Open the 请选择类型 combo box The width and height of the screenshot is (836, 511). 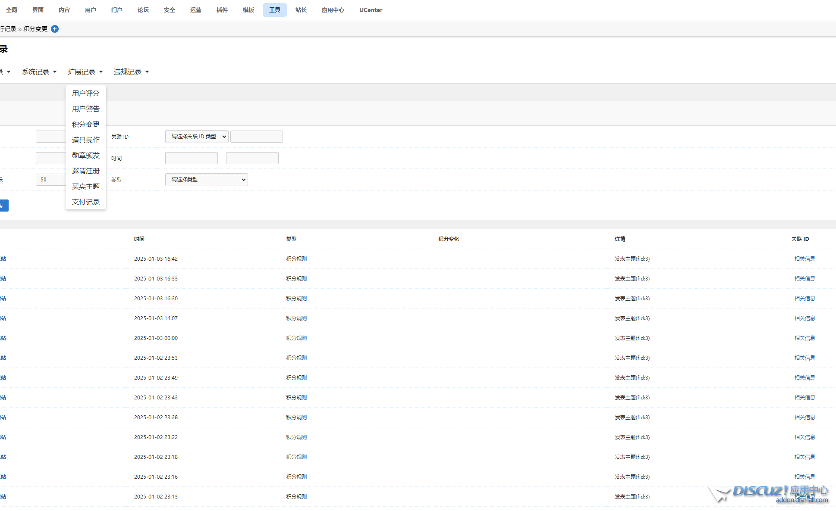click(206, 180)
